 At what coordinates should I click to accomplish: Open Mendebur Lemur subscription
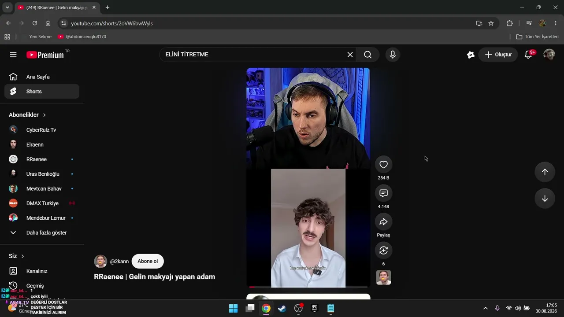pos(42,218)
